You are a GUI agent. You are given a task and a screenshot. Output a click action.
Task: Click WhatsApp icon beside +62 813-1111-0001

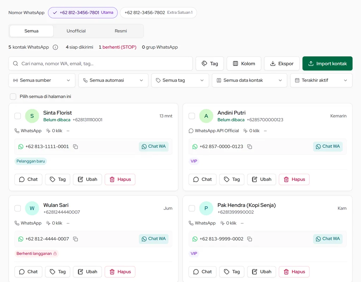click(21, 147)
